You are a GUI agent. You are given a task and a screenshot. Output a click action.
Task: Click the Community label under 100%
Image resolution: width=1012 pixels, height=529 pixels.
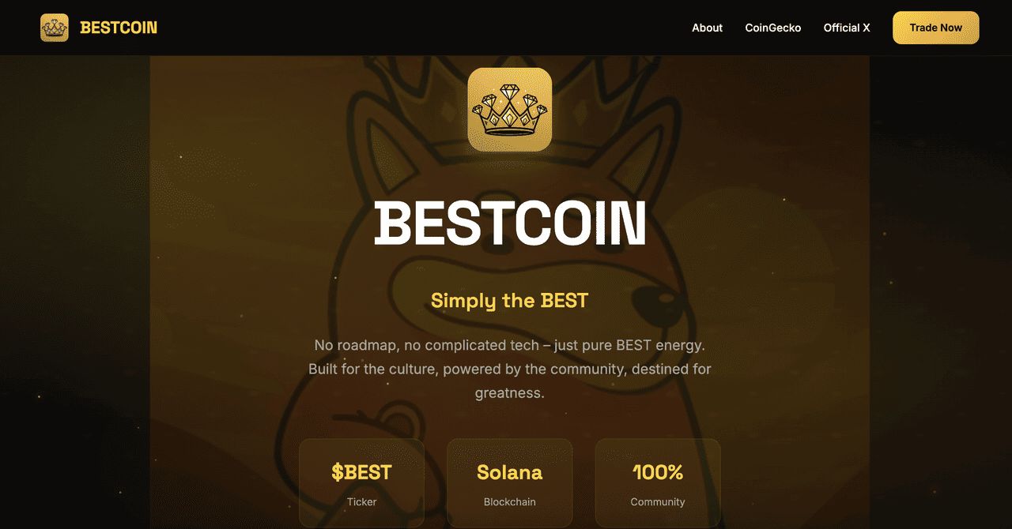coord(658,501)
